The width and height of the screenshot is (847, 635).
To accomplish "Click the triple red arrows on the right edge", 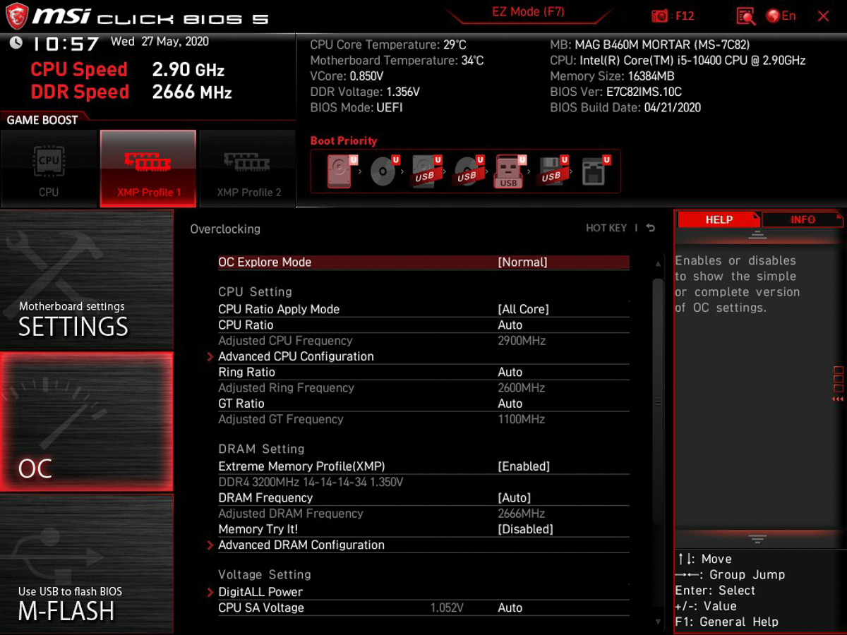I will tap(838, 399).
